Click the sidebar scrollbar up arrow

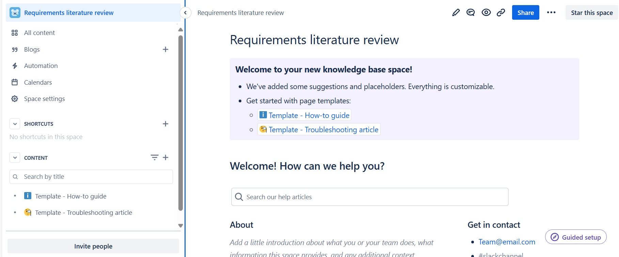180,30
